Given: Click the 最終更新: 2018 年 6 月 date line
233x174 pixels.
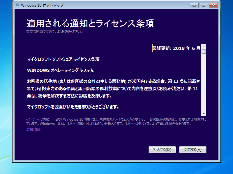Looking at the screenshot, I should click(x=176, y=48).
